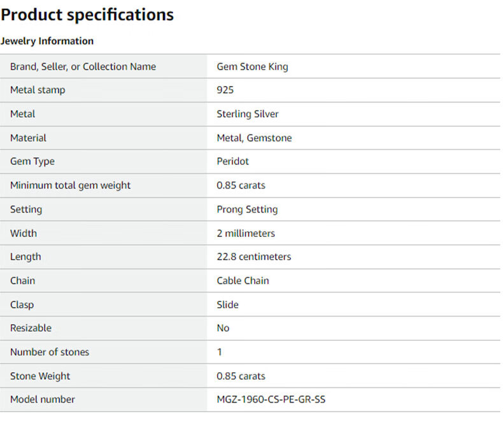
Task: Click the Metal stamp row label
Action: (x=38, y=90)
